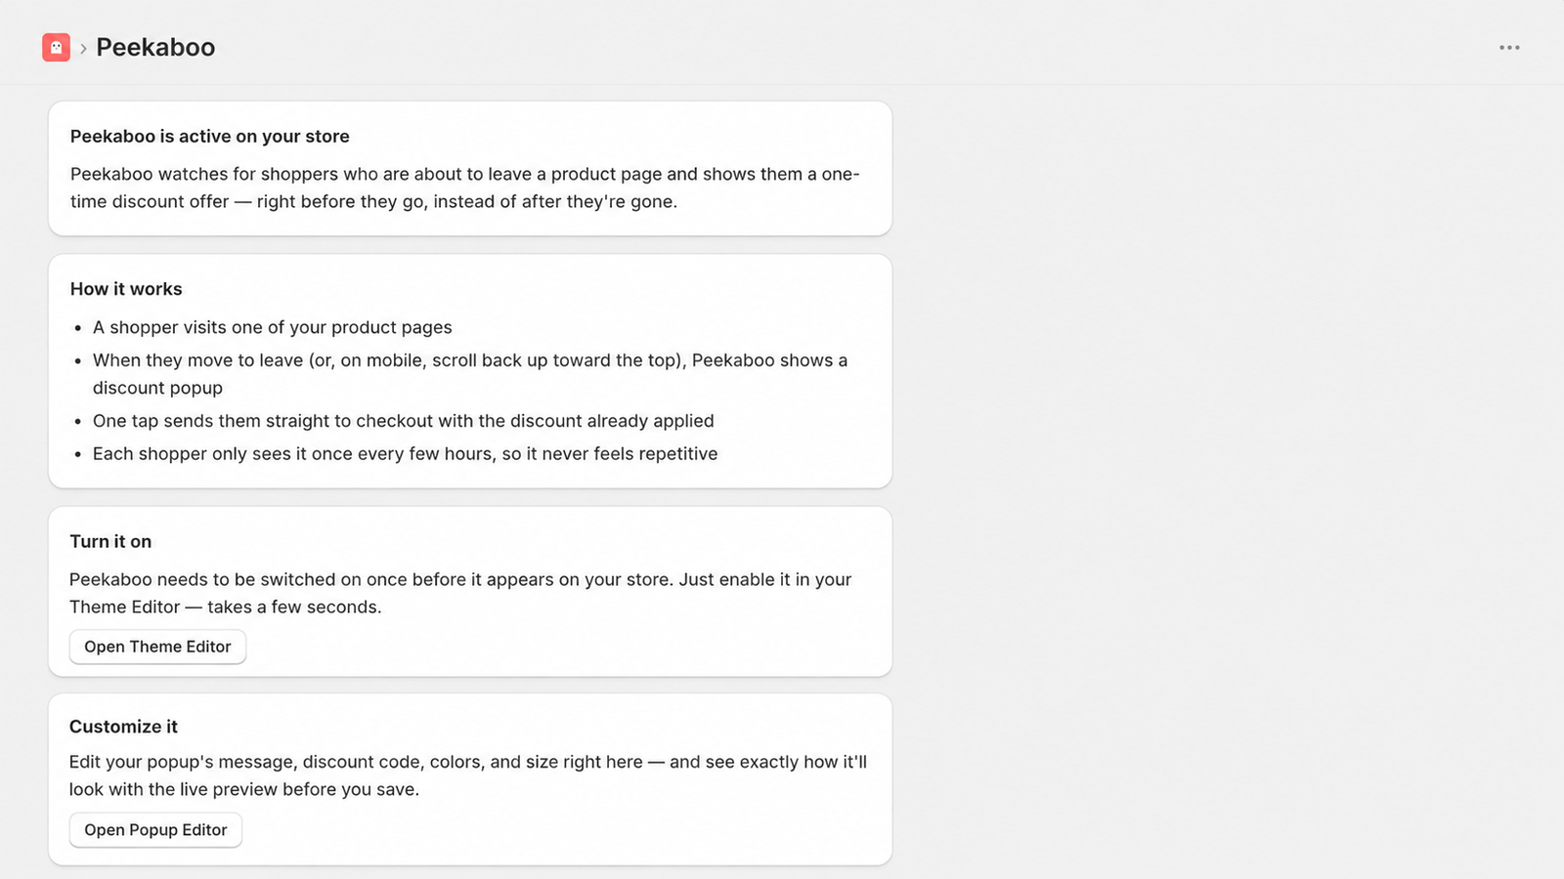This screenshot has height=879, width=1564.
Task: Click the "Peekaboo needs to be switched on" paragraph
Action: coord(460,593)
